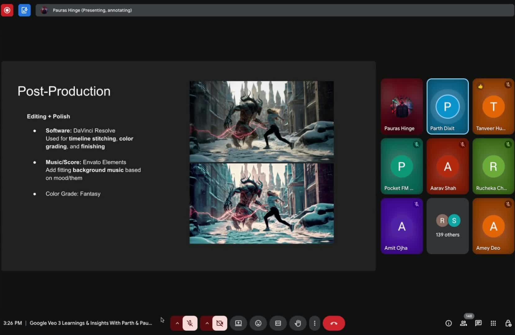This screenshot has width=515, height=335.
Task: Select the Parth Dixit participant tile
Action: [x=447, y=106]
